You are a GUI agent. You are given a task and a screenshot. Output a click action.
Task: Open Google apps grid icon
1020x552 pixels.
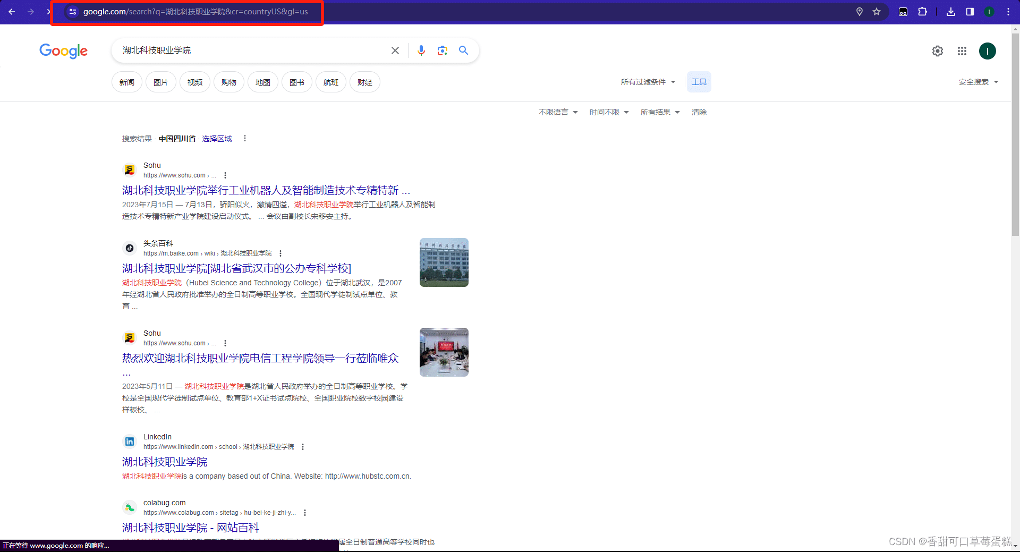pyautogui.click(x=962, y=51)
